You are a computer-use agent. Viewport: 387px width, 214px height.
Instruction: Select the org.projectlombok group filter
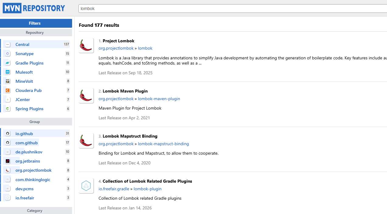tap(33, 170)
